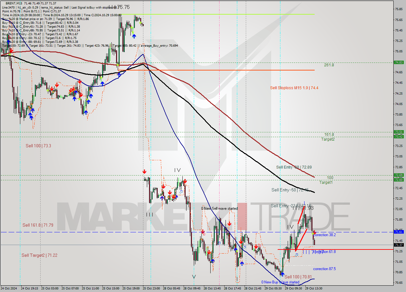Image resolution: width=406 pixels, height=292 pixels.
Task: Click the blue buy arrow left of 'Sell 100 | 70.81'
Action: 282,275
